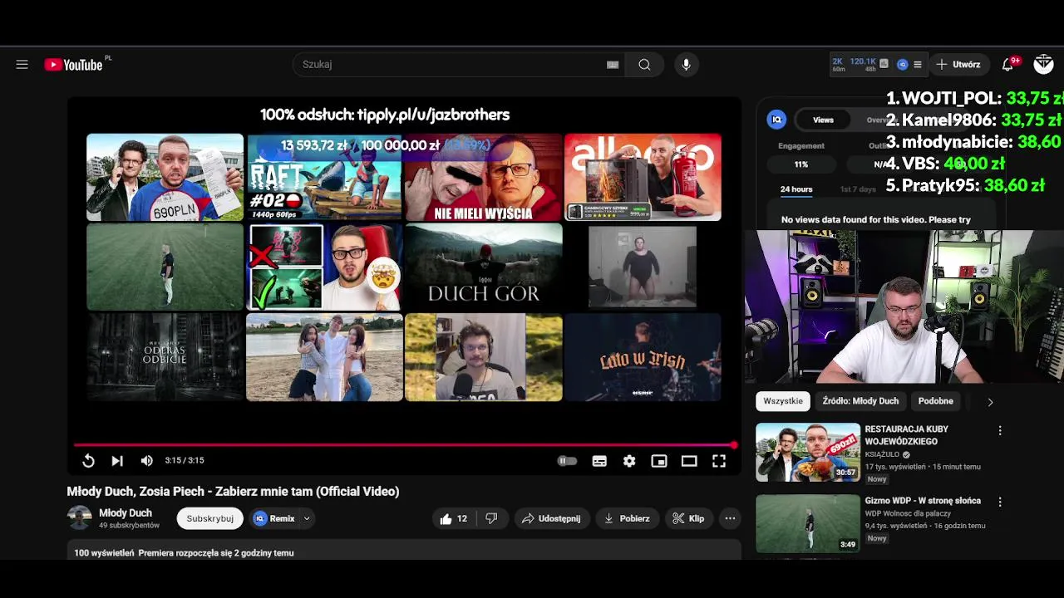
Task: Click the 690PLN endscreen suggested video
Action: 165,177
